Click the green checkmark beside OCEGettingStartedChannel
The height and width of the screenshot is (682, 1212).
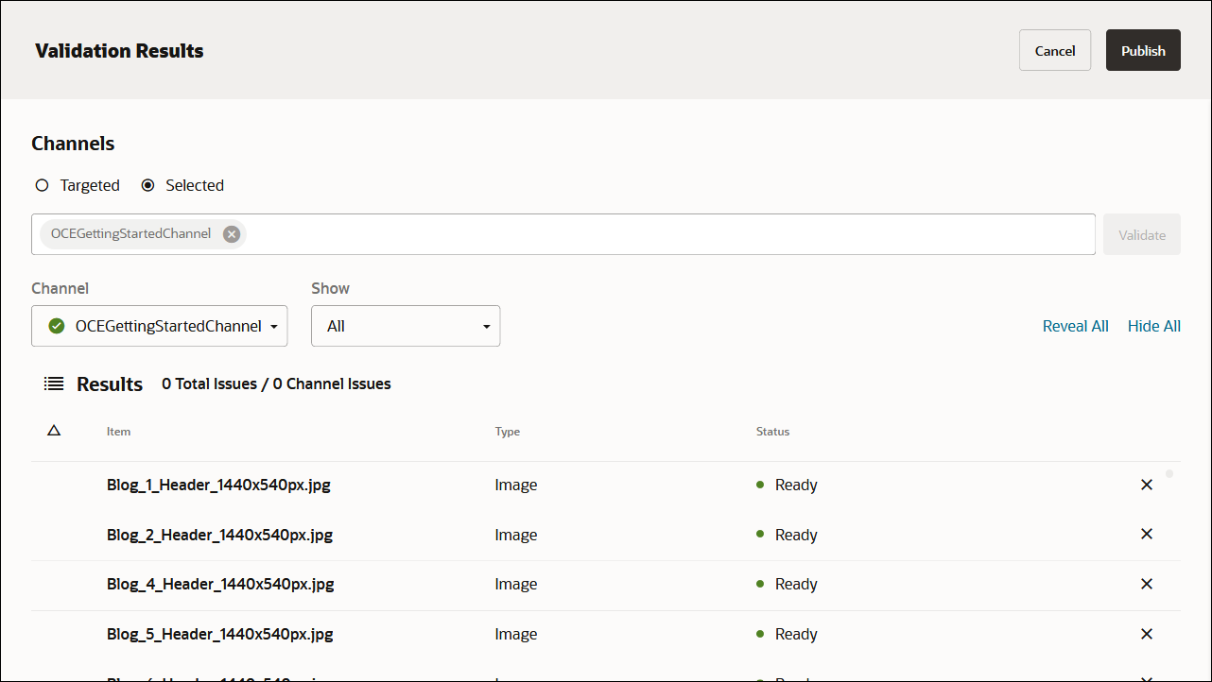click(x=56, y=325)
